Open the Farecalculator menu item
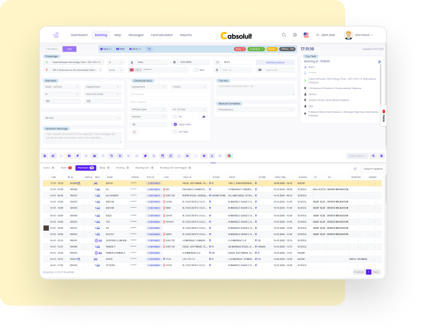 coord(161,35)
